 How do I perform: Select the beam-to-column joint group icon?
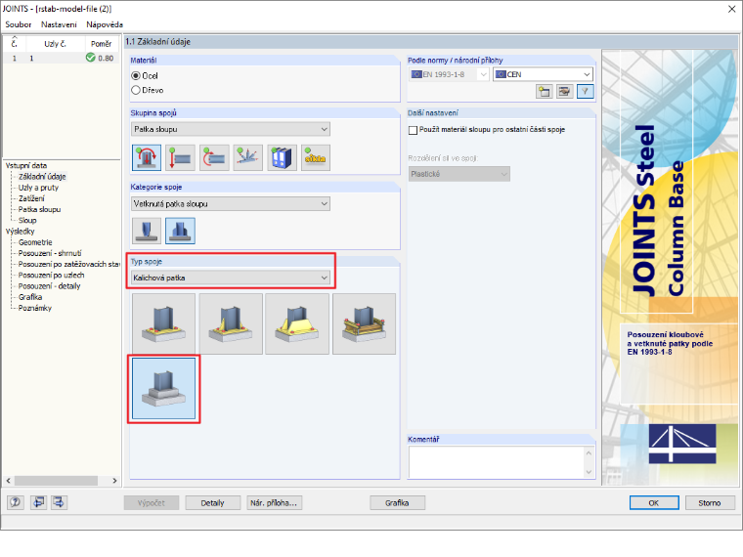point(181,157)
